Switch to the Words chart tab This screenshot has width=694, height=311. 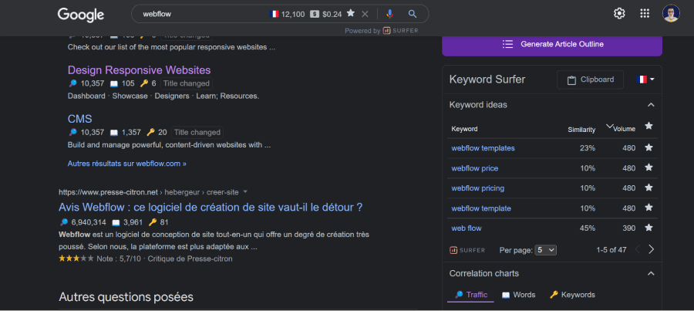pos(518,295)
